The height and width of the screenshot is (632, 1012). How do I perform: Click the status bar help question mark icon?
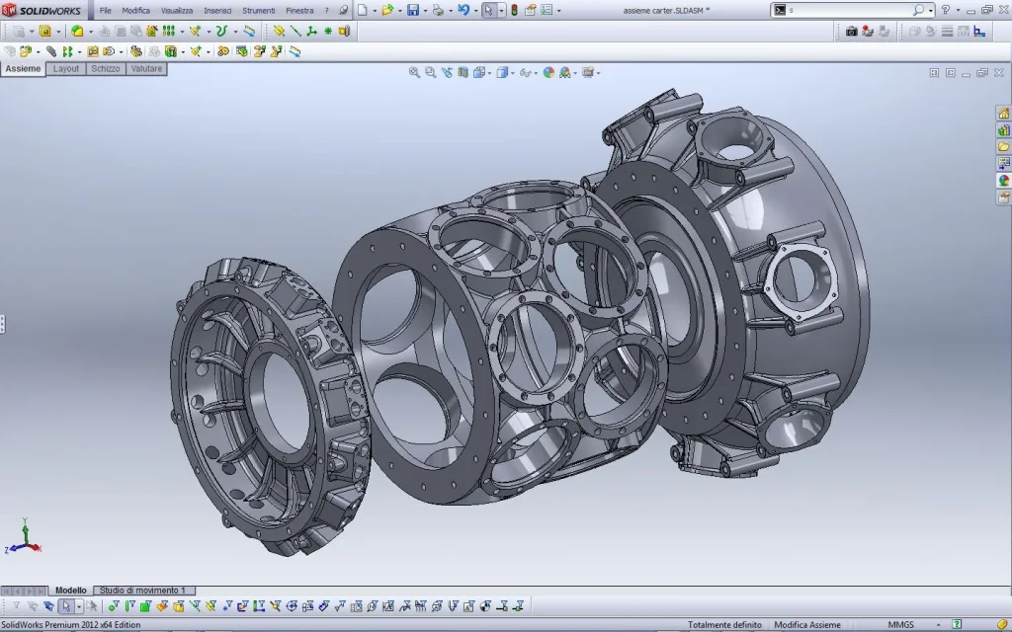point(957,625)
